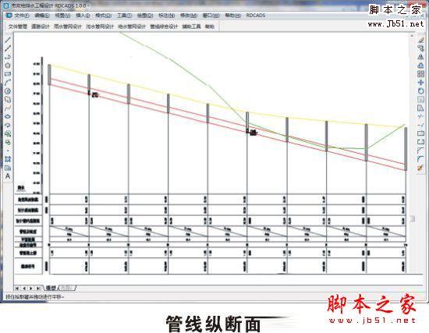Screen dimensions: 429x333
Task: Select the Ellipse tool
Action: point(8,116)
